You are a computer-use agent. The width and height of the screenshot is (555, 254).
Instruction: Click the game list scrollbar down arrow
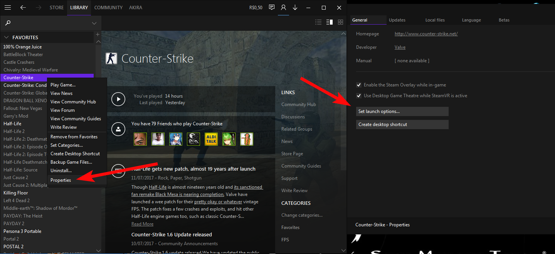(98, 250)
